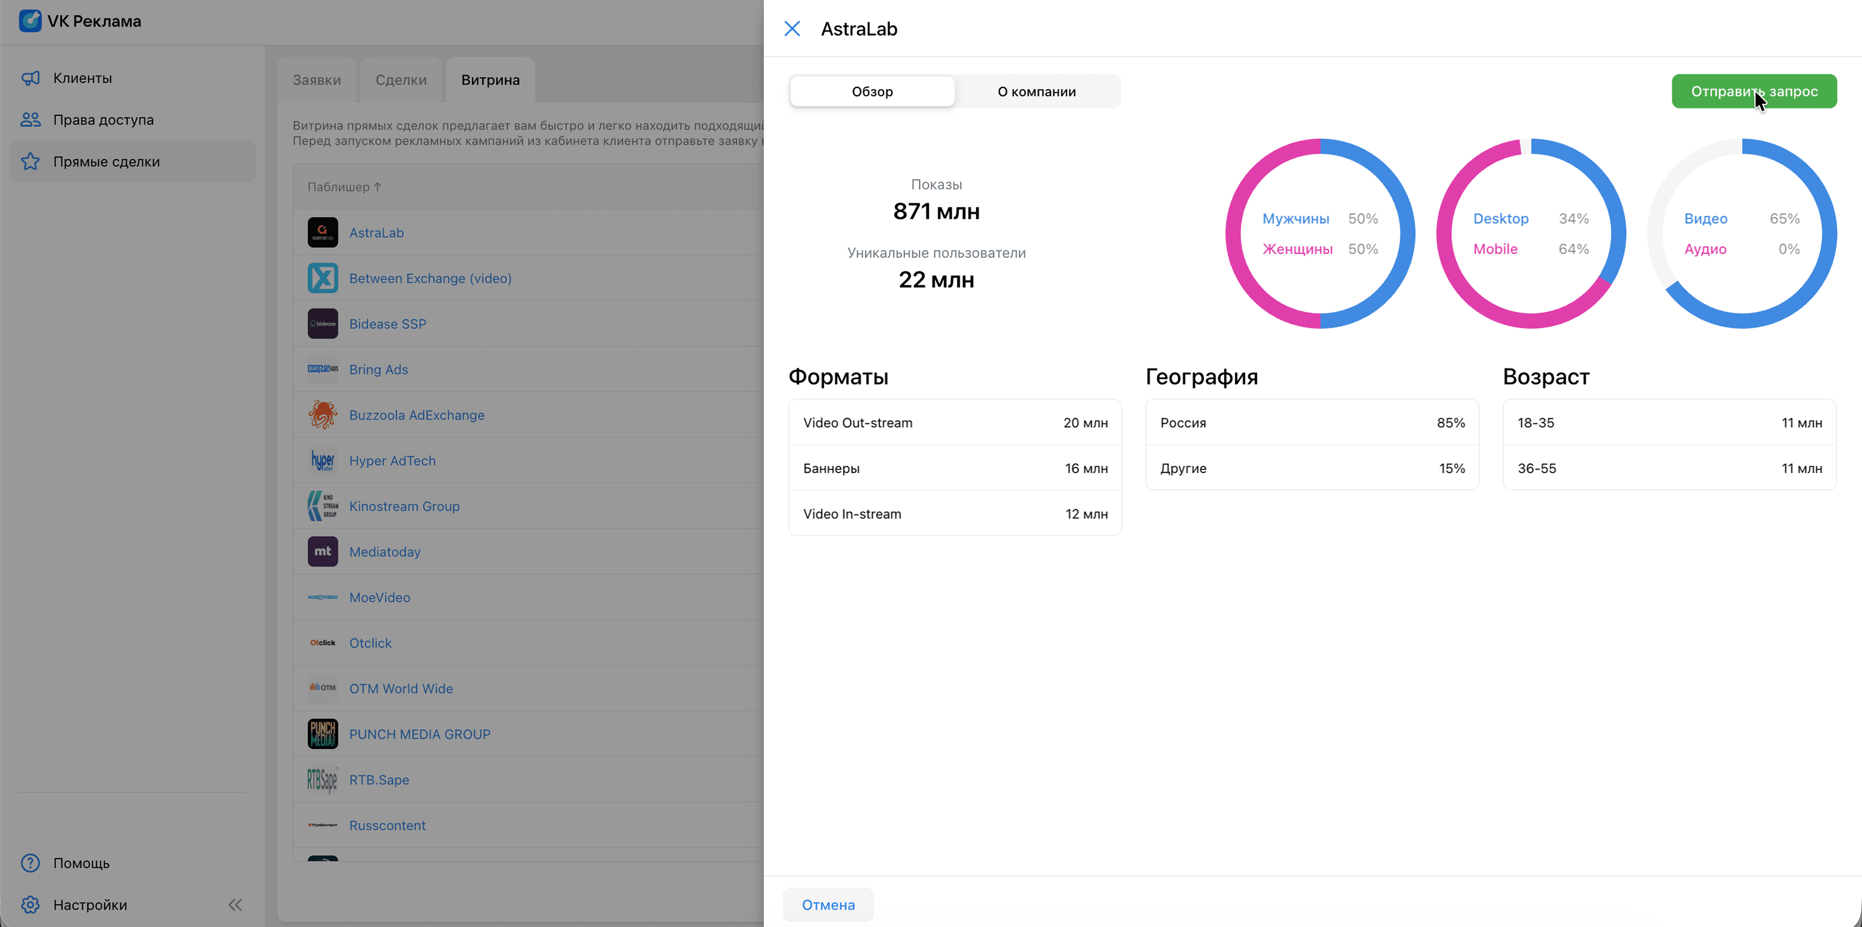
Task: Click the Hyper AdTech logo icon
Action: 323,460
